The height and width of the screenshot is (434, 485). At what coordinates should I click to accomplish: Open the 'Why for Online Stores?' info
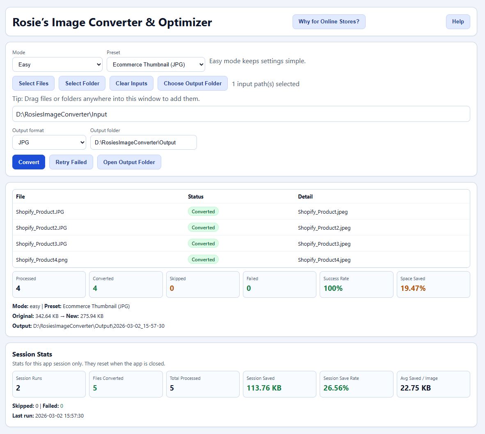pos(329,22)
